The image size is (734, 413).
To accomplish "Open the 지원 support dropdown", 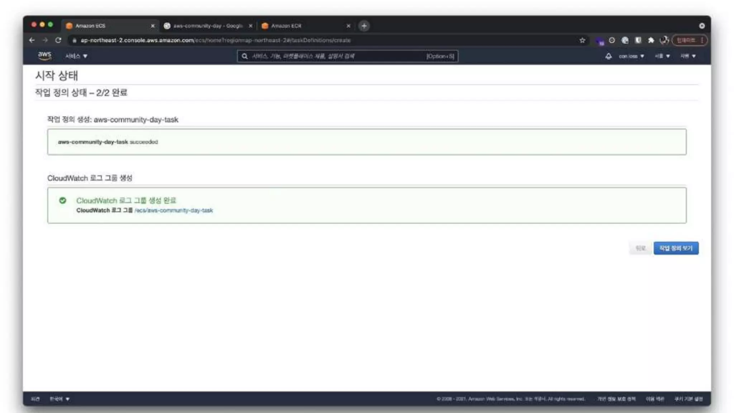I will [x=688, y=56].
